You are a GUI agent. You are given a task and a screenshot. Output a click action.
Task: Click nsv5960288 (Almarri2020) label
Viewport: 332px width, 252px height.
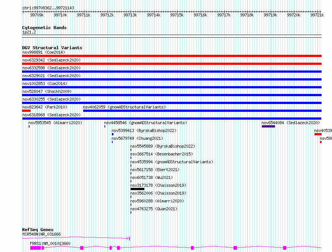tap(157, 201)
